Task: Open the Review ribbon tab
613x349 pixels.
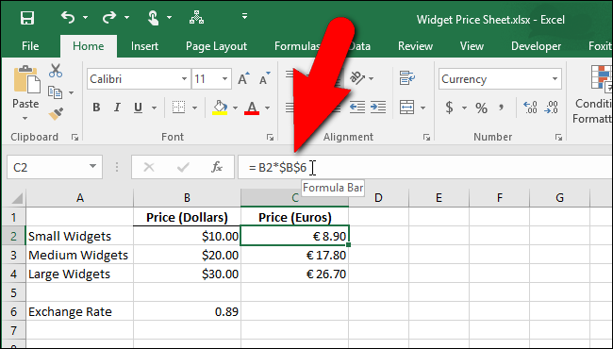Action: 415,46
